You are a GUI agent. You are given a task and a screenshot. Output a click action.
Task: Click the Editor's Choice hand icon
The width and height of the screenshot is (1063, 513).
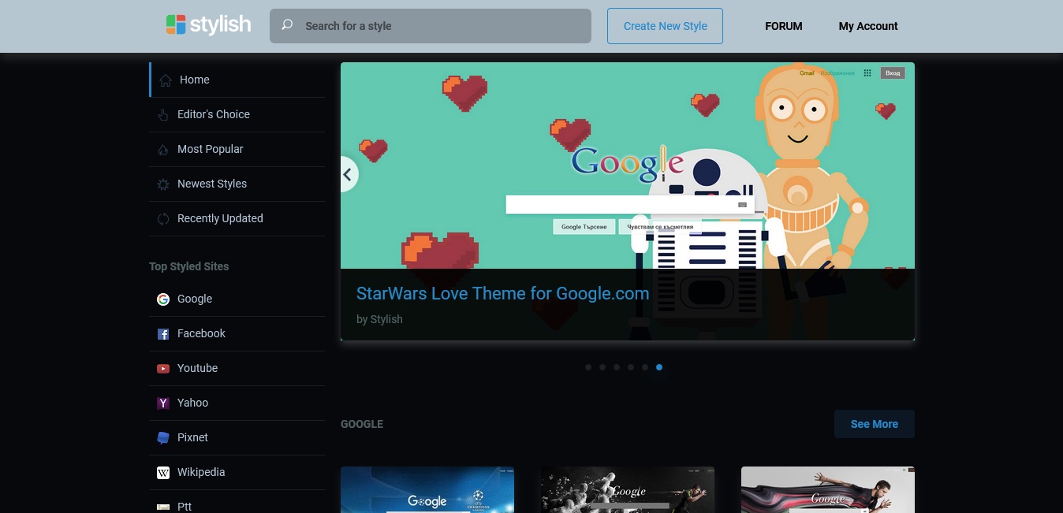coord(163,115)
